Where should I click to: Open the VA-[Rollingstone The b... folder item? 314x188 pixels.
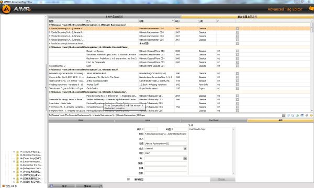[x=31, y=169]
